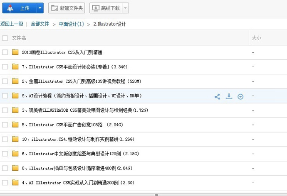Screen dimensions: 287x196
Task: Click 返回上一级 to go back
Action: click(12, 24)
